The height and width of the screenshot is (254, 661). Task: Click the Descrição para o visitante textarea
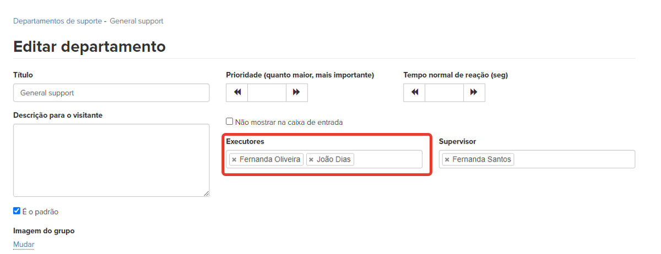pos(111,160)
